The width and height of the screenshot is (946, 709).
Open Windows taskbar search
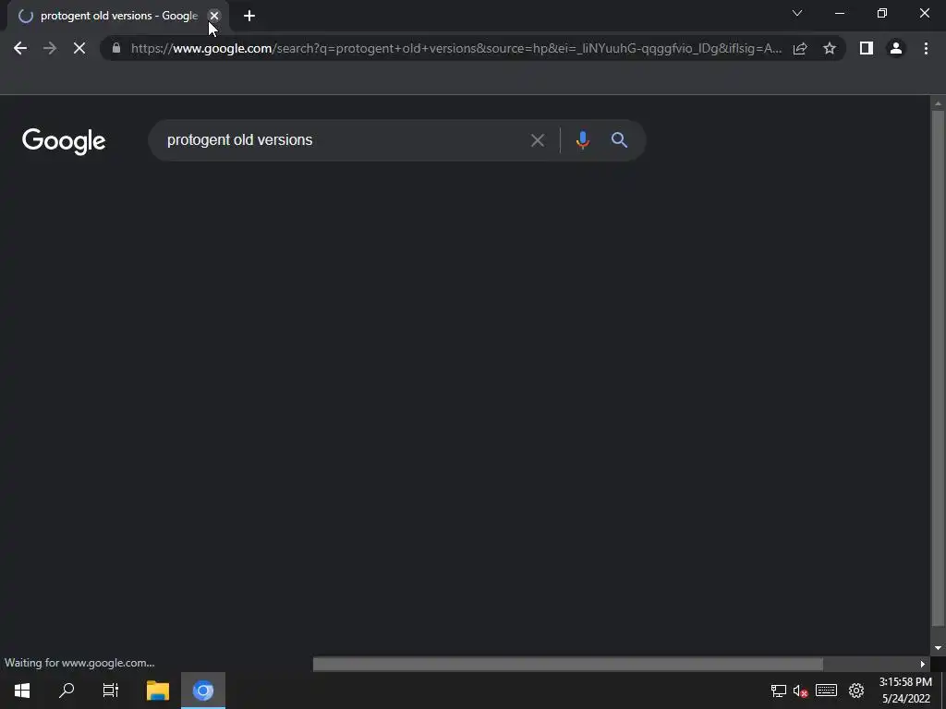pos(67,691)
